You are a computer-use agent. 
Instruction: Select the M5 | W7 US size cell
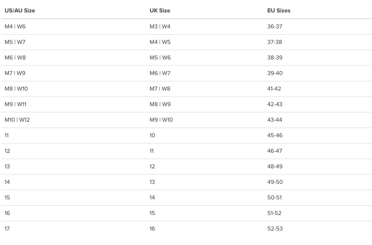click(15, 42)
